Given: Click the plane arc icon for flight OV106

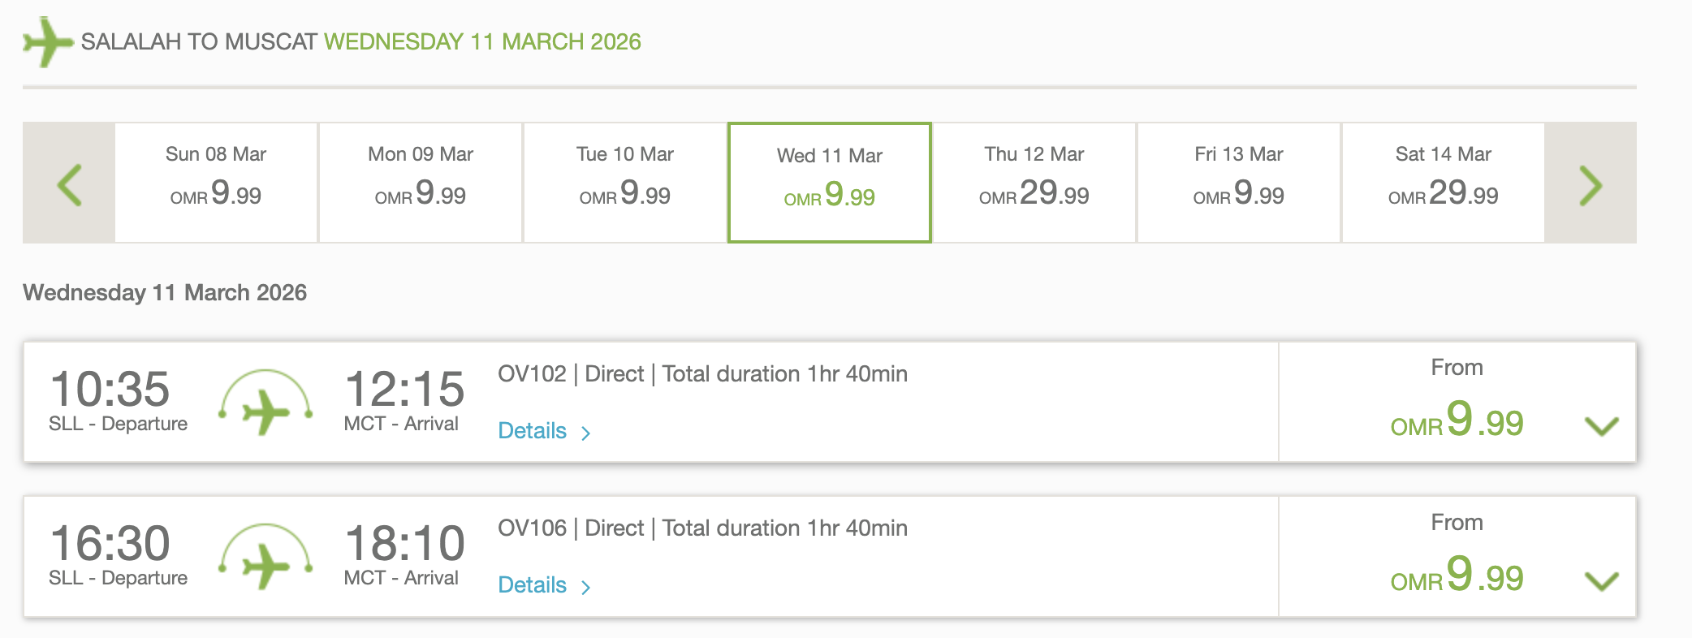Looking at the screenshot, I should (265, 557).
